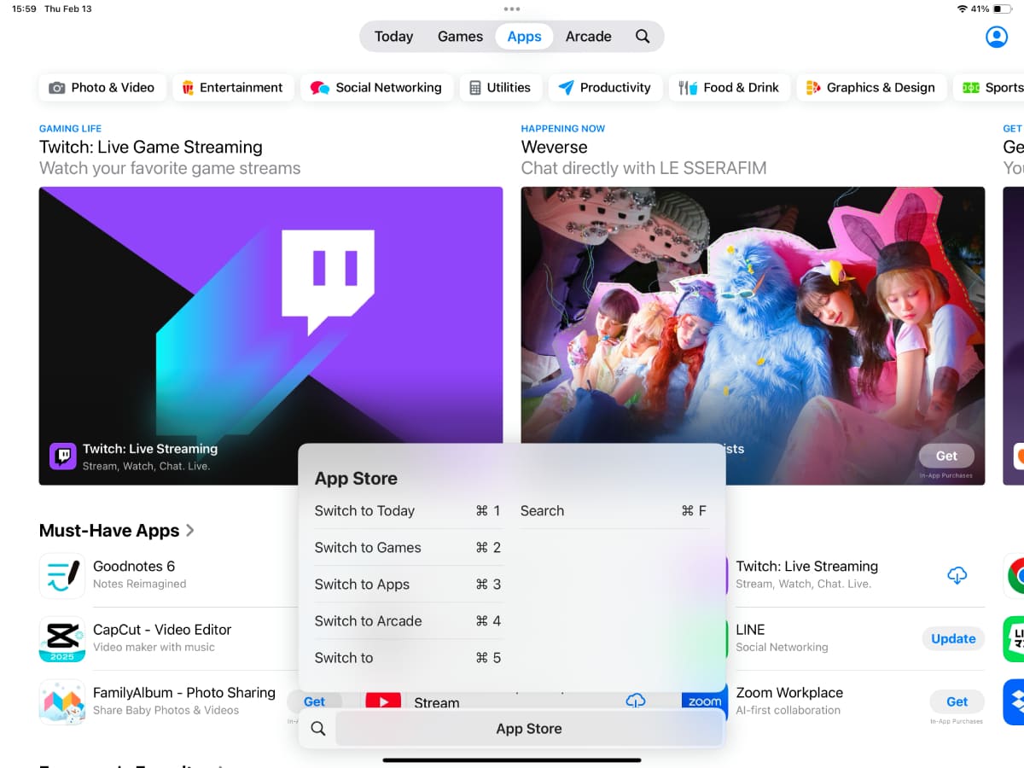Screen dimensions: 1024x768
Task: Open the Zoom Workplace app icon
Action: (705, 700)
